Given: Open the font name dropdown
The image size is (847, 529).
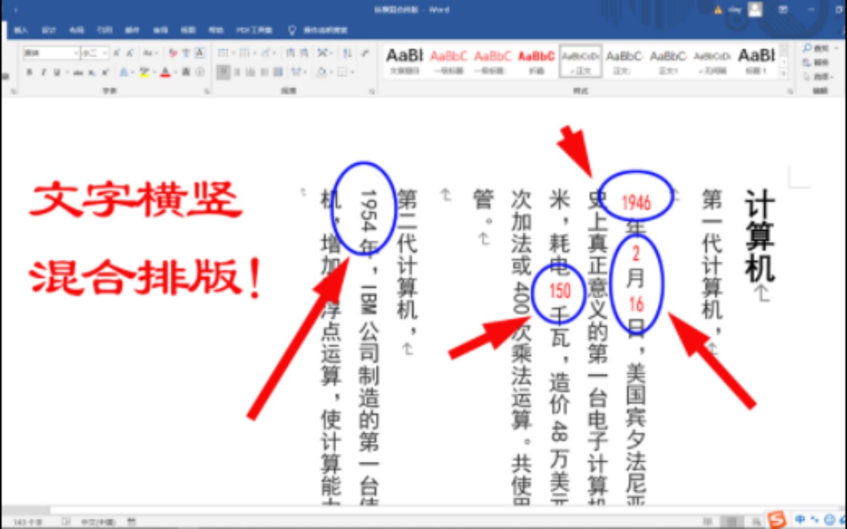Looking at the screenshot, I should click(x=76, y=53).
